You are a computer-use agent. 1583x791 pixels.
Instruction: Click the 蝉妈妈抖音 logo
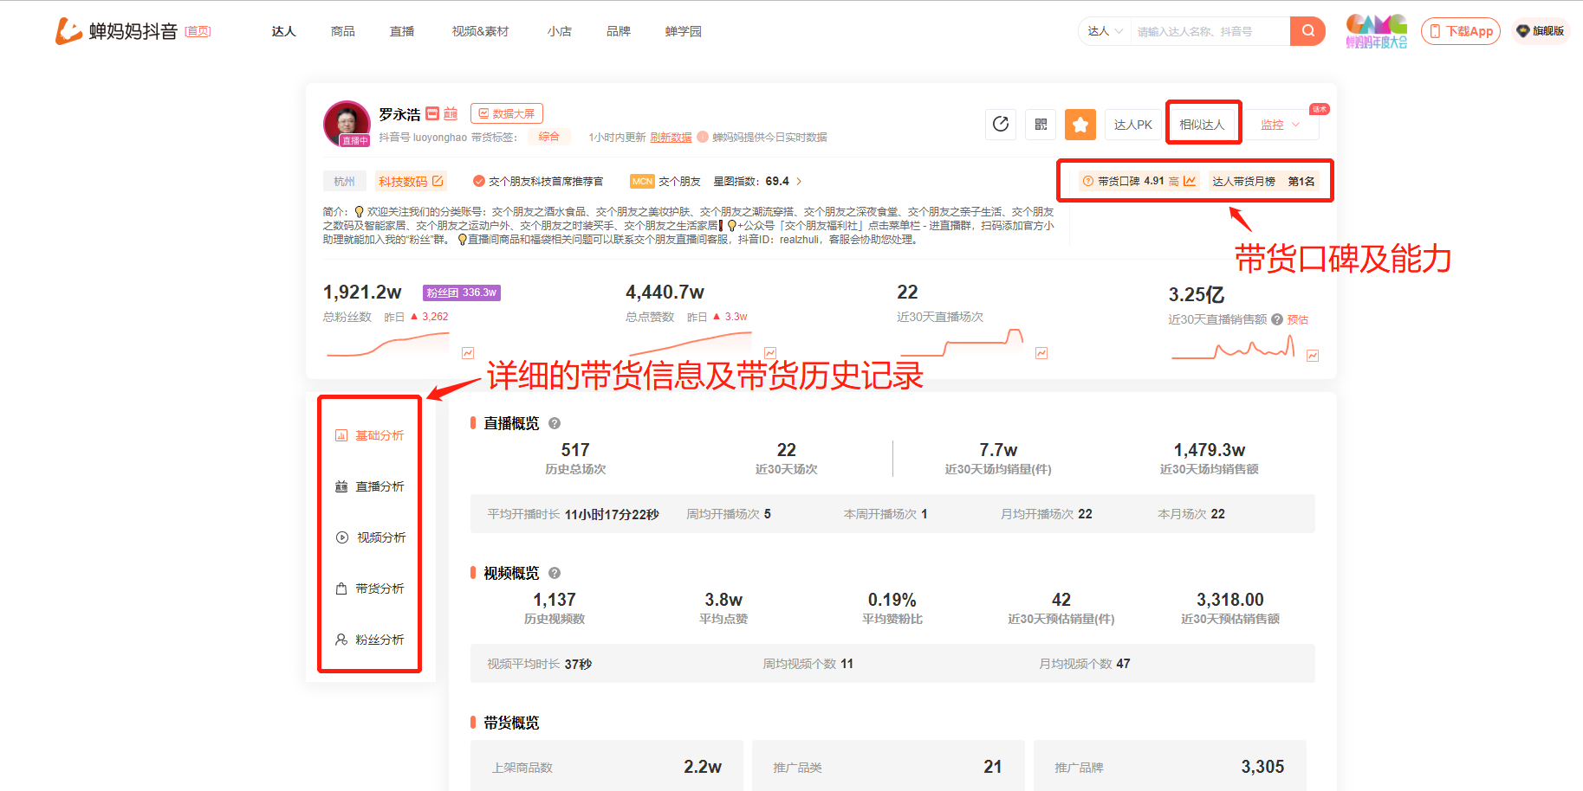tap(116, 31)
